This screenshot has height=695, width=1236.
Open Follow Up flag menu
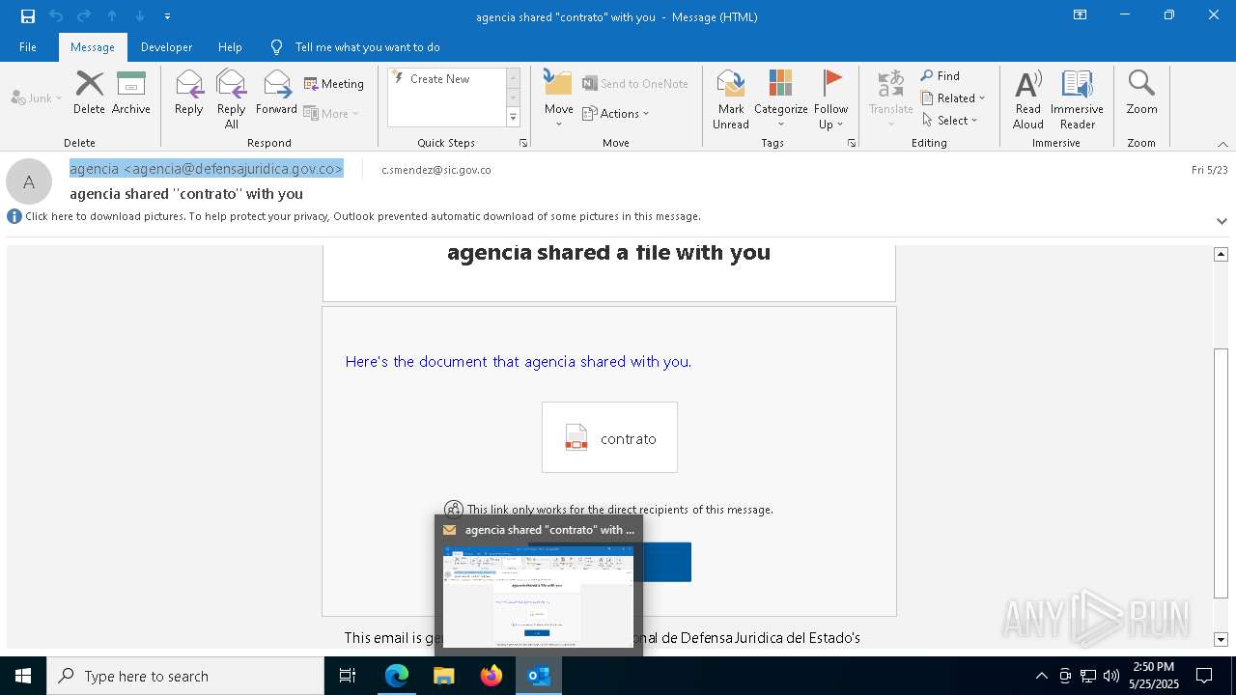click(830, 98)
